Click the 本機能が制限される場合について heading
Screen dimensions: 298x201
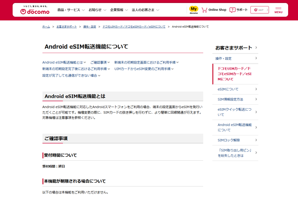(x=74, y=181)
